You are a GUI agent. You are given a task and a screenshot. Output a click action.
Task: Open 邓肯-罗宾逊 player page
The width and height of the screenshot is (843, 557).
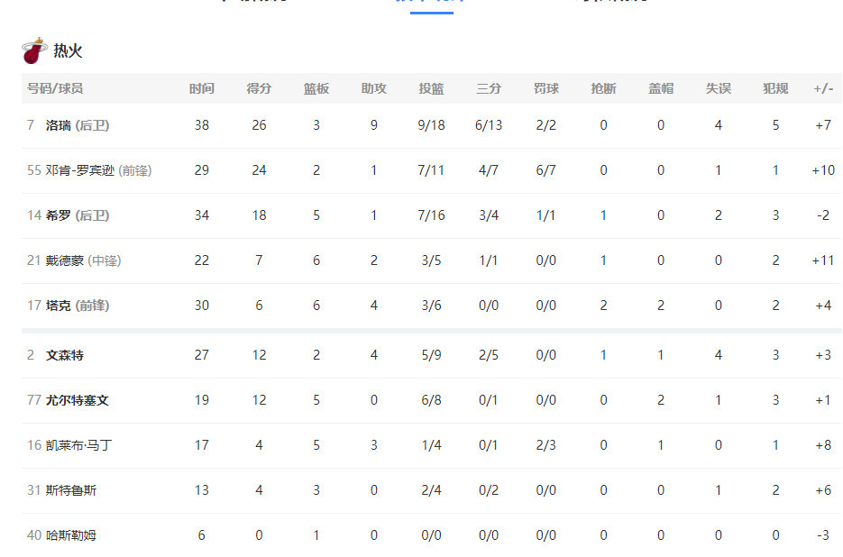pyautogui.click(x=80, y=170)
